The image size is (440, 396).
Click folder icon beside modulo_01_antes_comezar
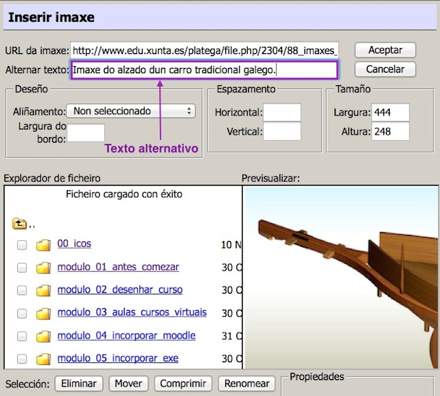[x=44, y=268]
